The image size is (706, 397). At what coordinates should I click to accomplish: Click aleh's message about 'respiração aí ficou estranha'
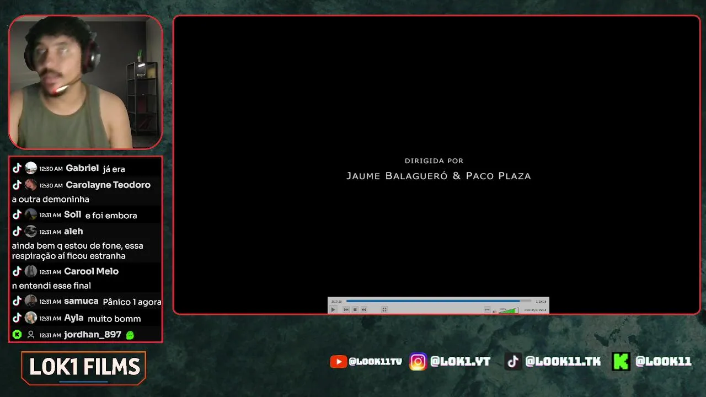pos(77,251)
